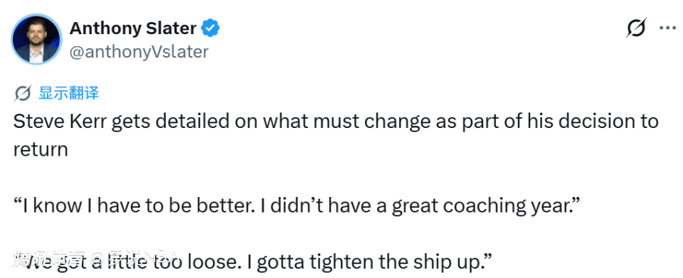The width and height of the screenshot is (683, 278).
Task: Open the three-dot more options menu
Action: [x=667, y=28]
